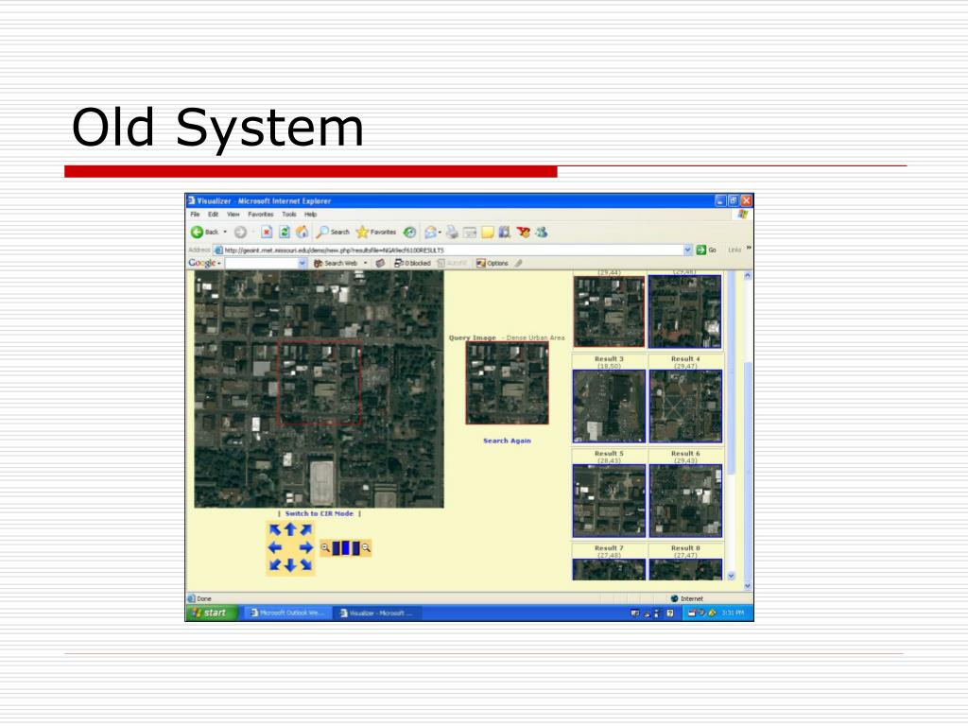Pan the map left

(275, 547)
